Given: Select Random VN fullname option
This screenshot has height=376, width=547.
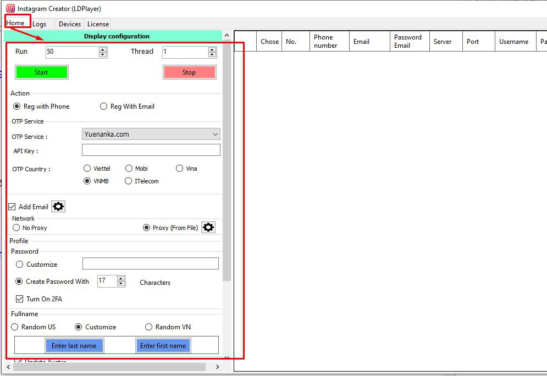Looking at the screenshot, I should click(x=168, y=327).
